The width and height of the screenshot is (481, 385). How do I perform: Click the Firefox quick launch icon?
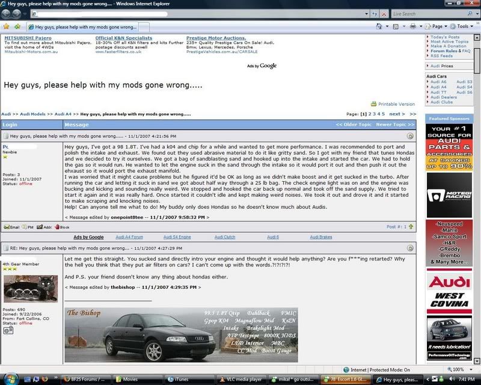coord(44,379)
